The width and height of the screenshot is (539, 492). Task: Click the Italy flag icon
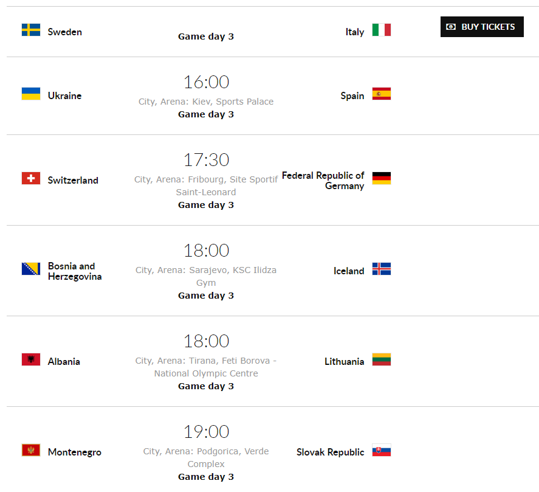[x=382, y=30]
